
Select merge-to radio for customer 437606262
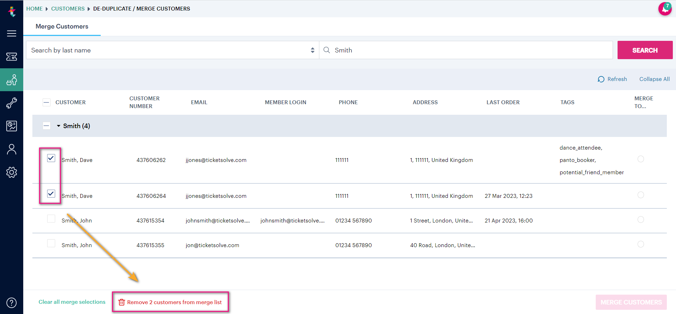pyautogui.click(x=641, y=159)
